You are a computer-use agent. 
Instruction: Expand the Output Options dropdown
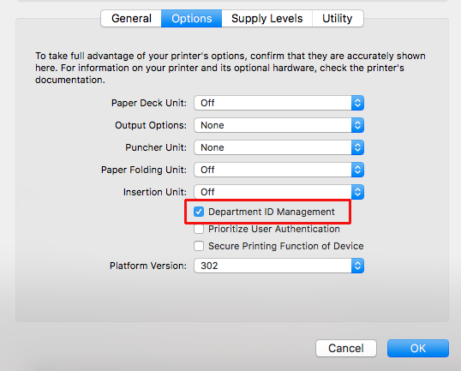(278, 125)
